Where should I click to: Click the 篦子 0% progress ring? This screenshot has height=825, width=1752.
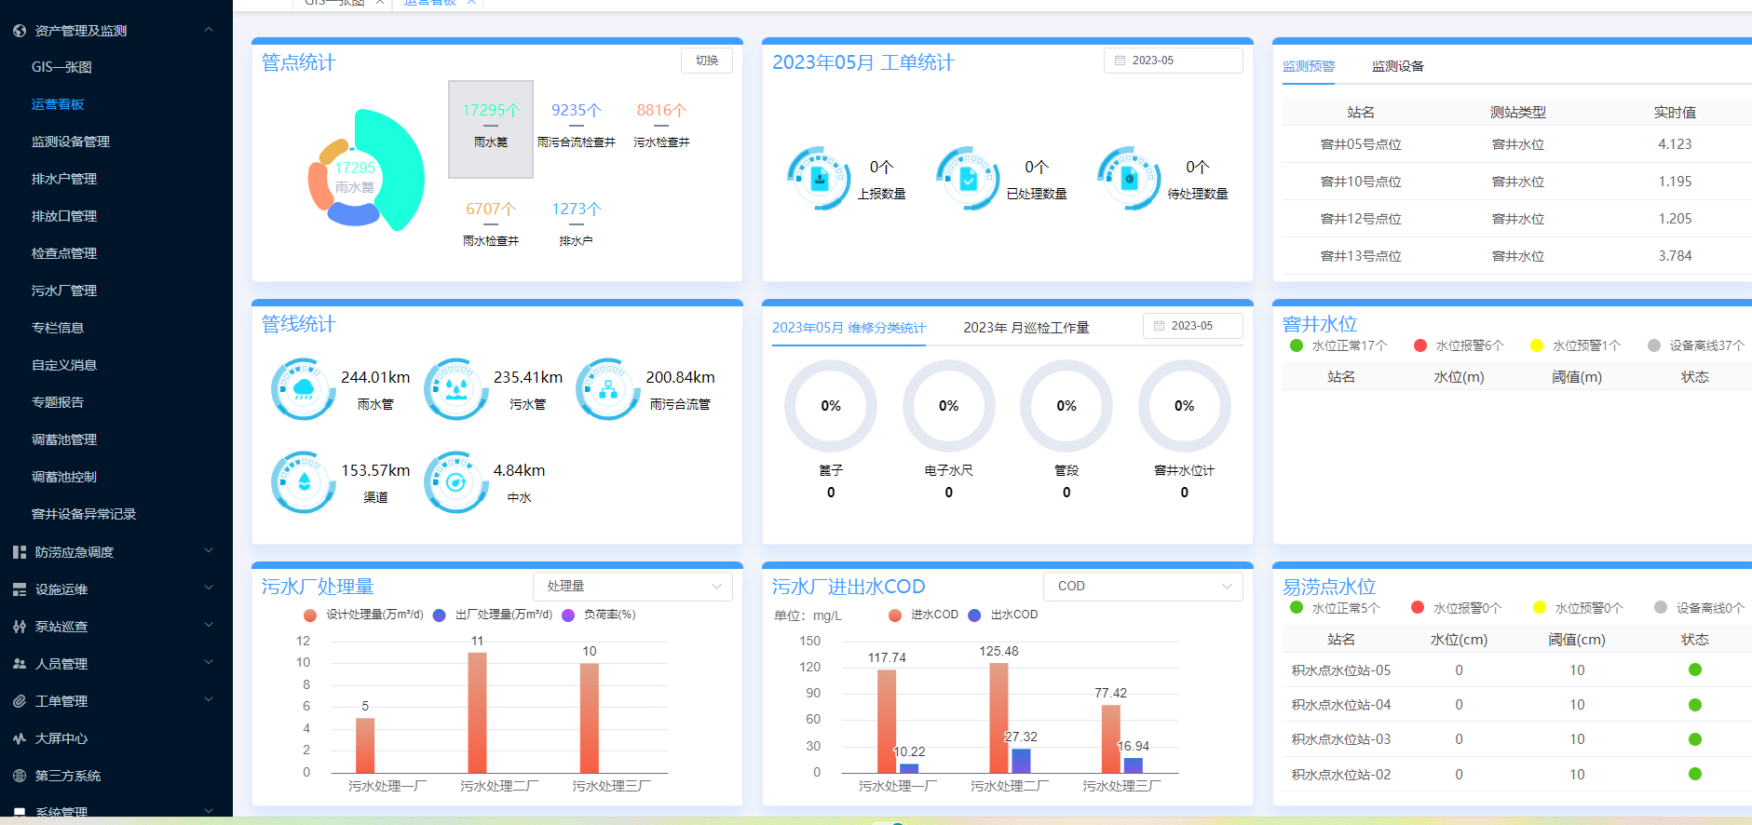point(831,406)
